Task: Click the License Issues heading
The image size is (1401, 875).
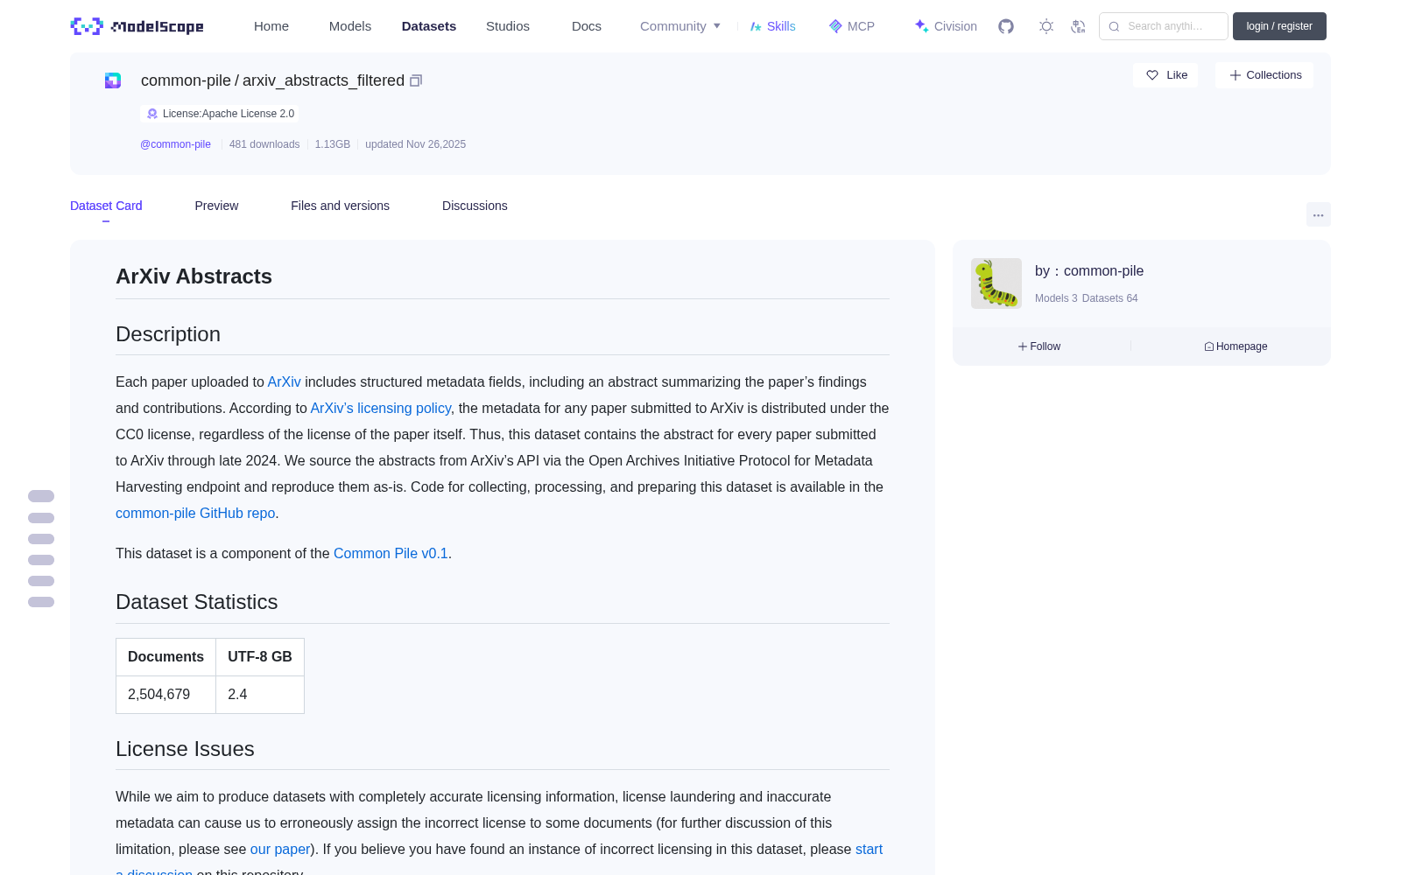Action: 185,749
